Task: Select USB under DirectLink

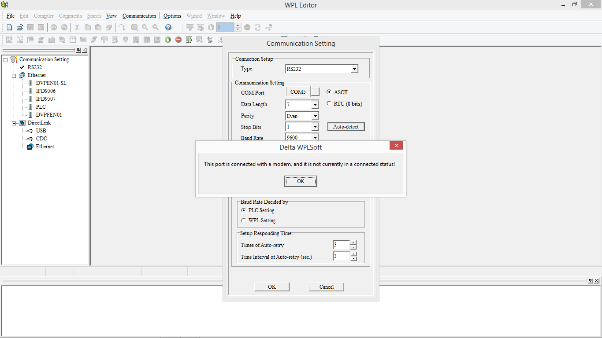Action: click(41, 131)
